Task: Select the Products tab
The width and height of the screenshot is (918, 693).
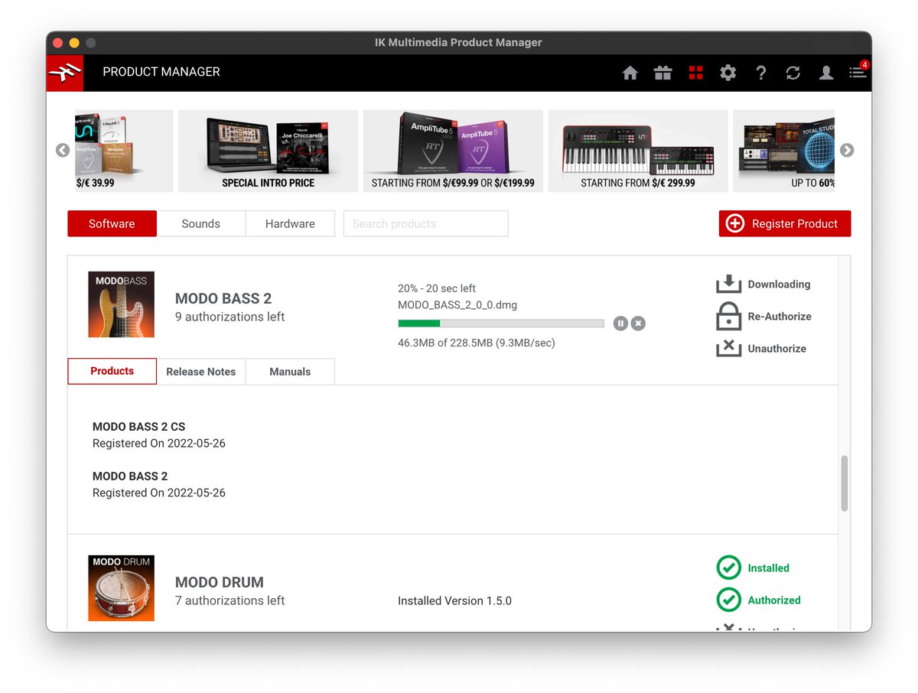Action: point(112,371)
